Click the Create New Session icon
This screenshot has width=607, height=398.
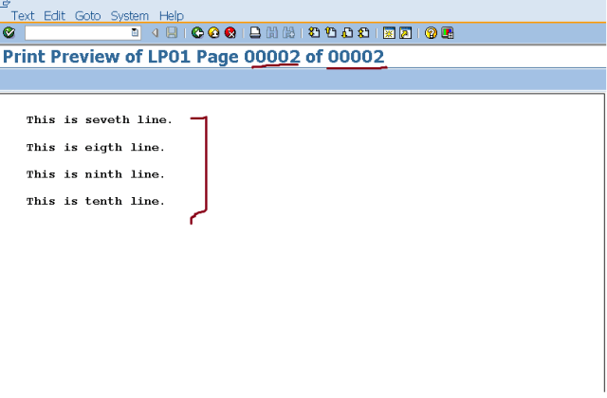[x=389, y=33]
